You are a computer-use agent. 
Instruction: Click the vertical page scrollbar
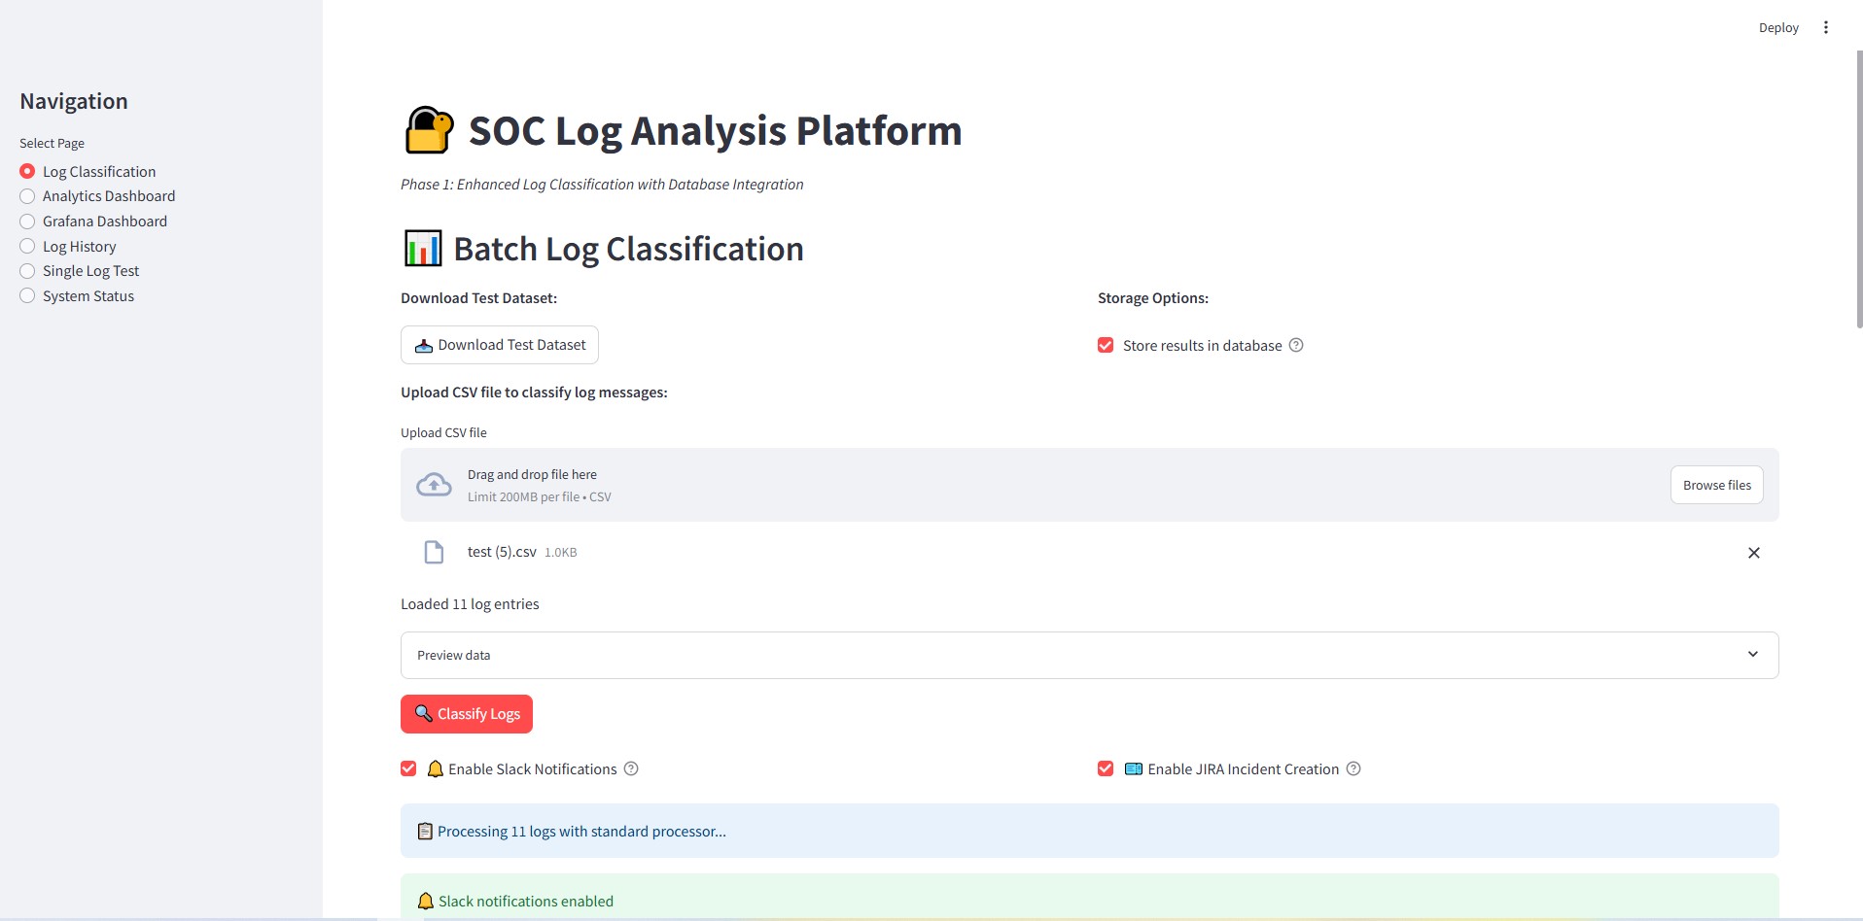pyautogui.click(x=1858, y=194)
